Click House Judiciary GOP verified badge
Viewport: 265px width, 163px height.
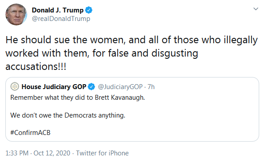pyautogui.click(x=92, y=87)
